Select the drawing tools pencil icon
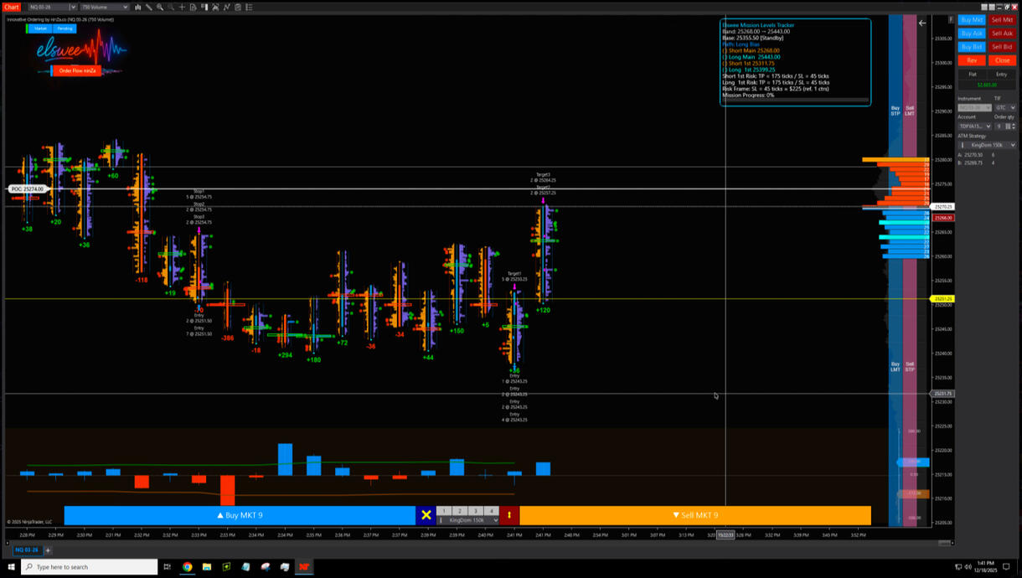Screen dimensions: 1022x578 pyautogui.click(x=148, y=7)
